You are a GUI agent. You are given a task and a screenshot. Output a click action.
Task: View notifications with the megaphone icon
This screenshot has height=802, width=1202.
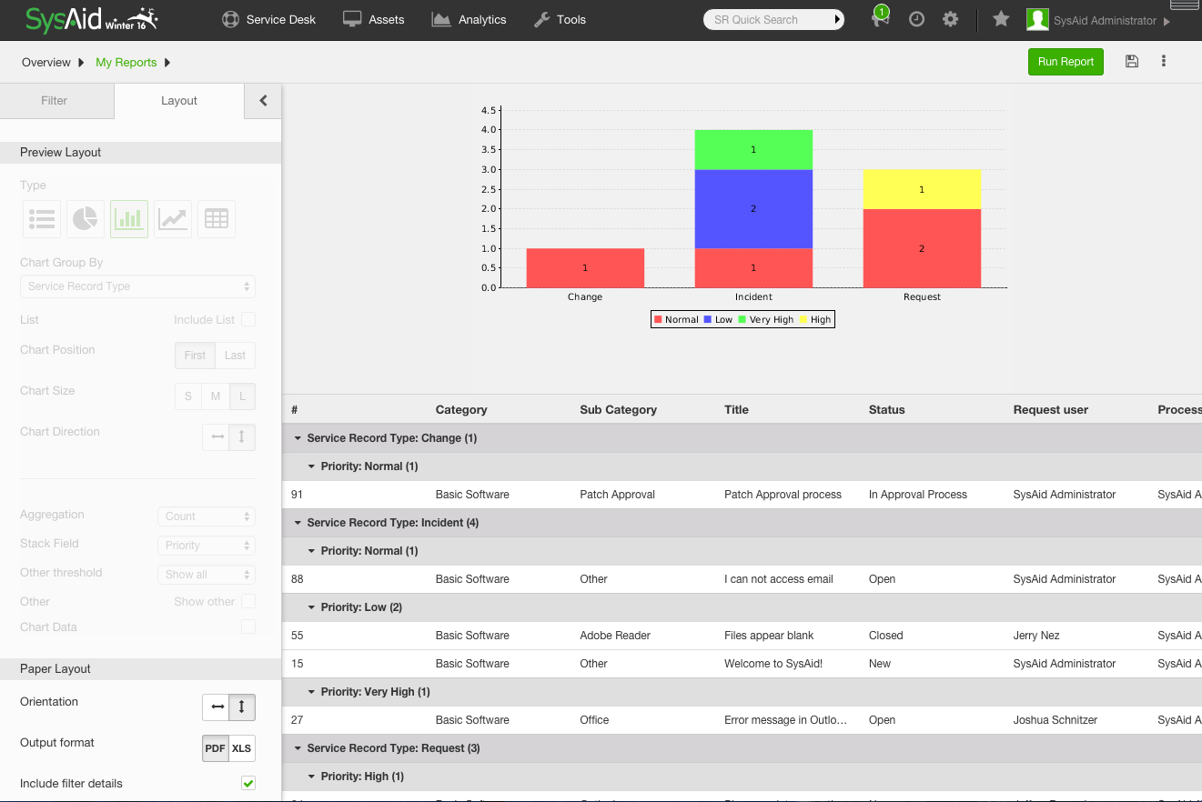pyautogui.click(x=879, y=18)
